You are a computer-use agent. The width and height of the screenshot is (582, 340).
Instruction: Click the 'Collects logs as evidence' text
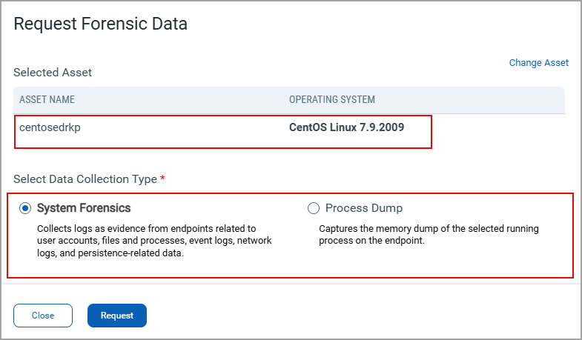pyautogui.click(x=146, y=228)
